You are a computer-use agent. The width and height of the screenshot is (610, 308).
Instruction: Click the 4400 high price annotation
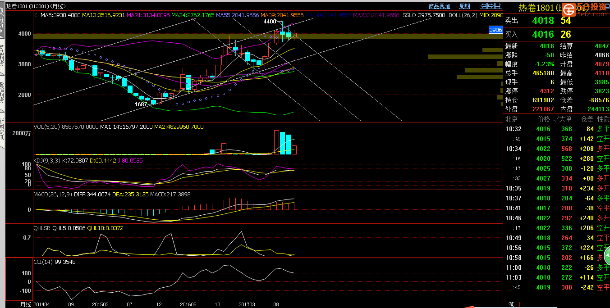click(270, 22)
